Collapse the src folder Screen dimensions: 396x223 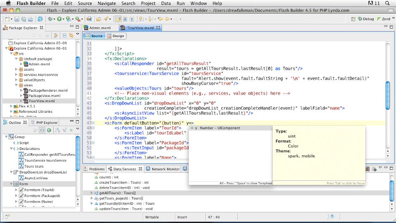12,53
